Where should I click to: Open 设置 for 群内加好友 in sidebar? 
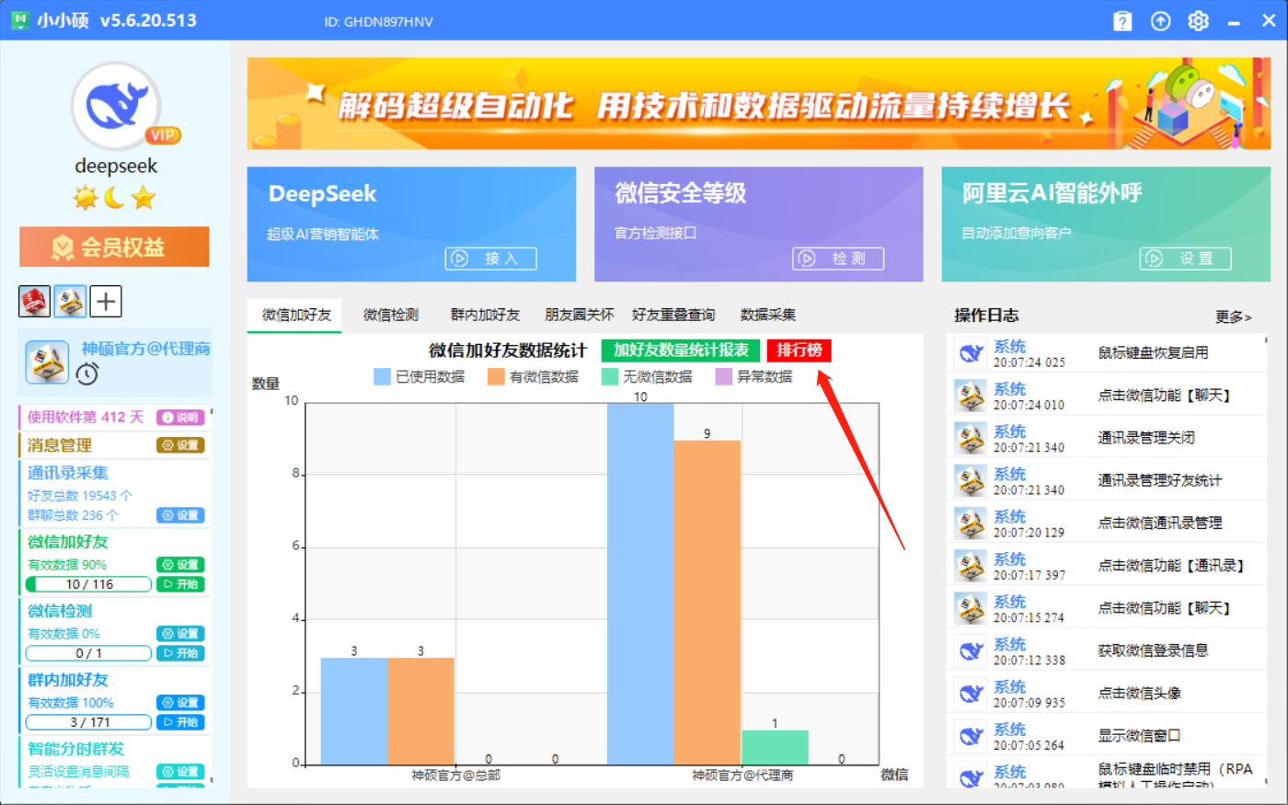pos(180,703)
